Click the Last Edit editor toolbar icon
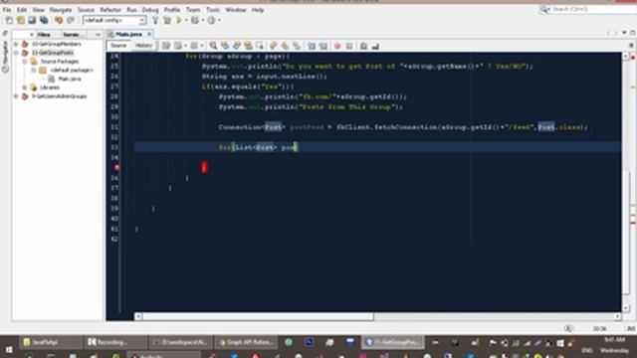This screenshot has height=358, width=637. [166, 46]
